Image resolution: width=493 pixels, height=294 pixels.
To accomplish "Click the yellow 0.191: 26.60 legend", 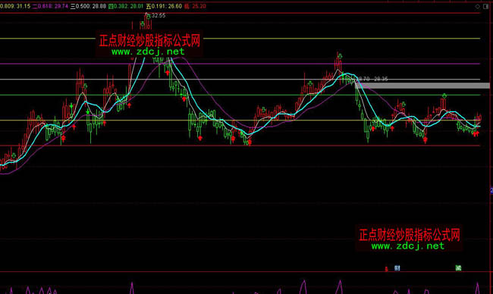I will [x=164, y=6].
